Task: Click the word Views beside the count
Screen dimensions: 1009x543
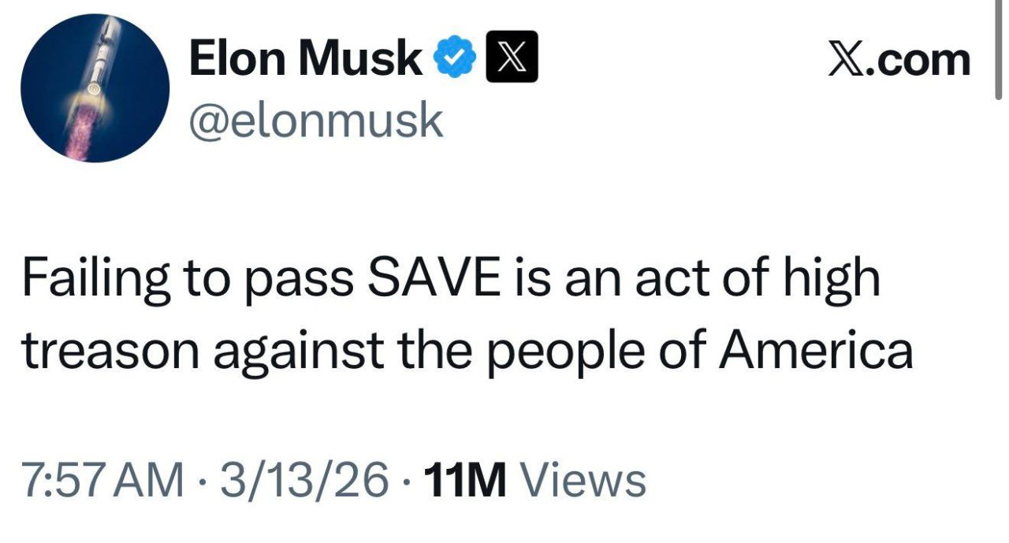Action: 583,479
